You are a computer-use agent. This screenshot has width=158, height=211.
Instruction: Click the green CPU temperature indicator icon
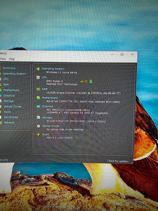[x=91, y=81]
